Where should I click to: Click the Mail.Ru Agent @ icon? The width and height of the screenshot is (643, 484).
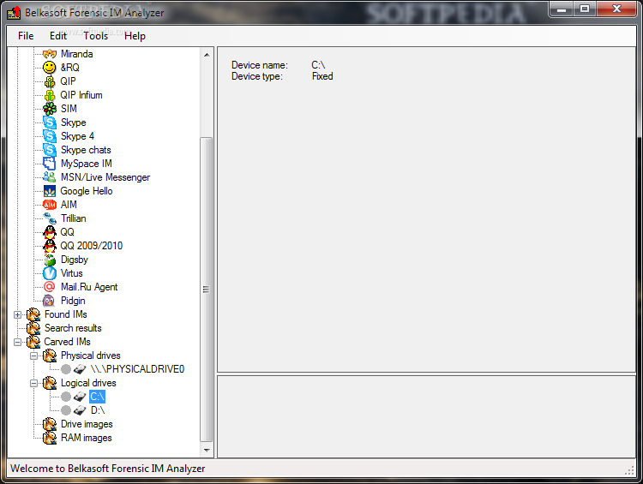click(50, 287)
